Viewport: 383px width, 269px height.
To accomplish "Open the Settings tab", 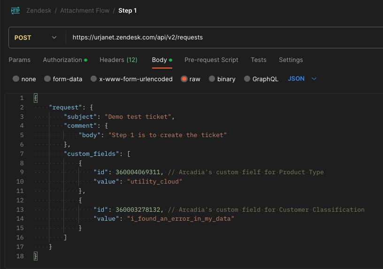I will tap(291, 60).
